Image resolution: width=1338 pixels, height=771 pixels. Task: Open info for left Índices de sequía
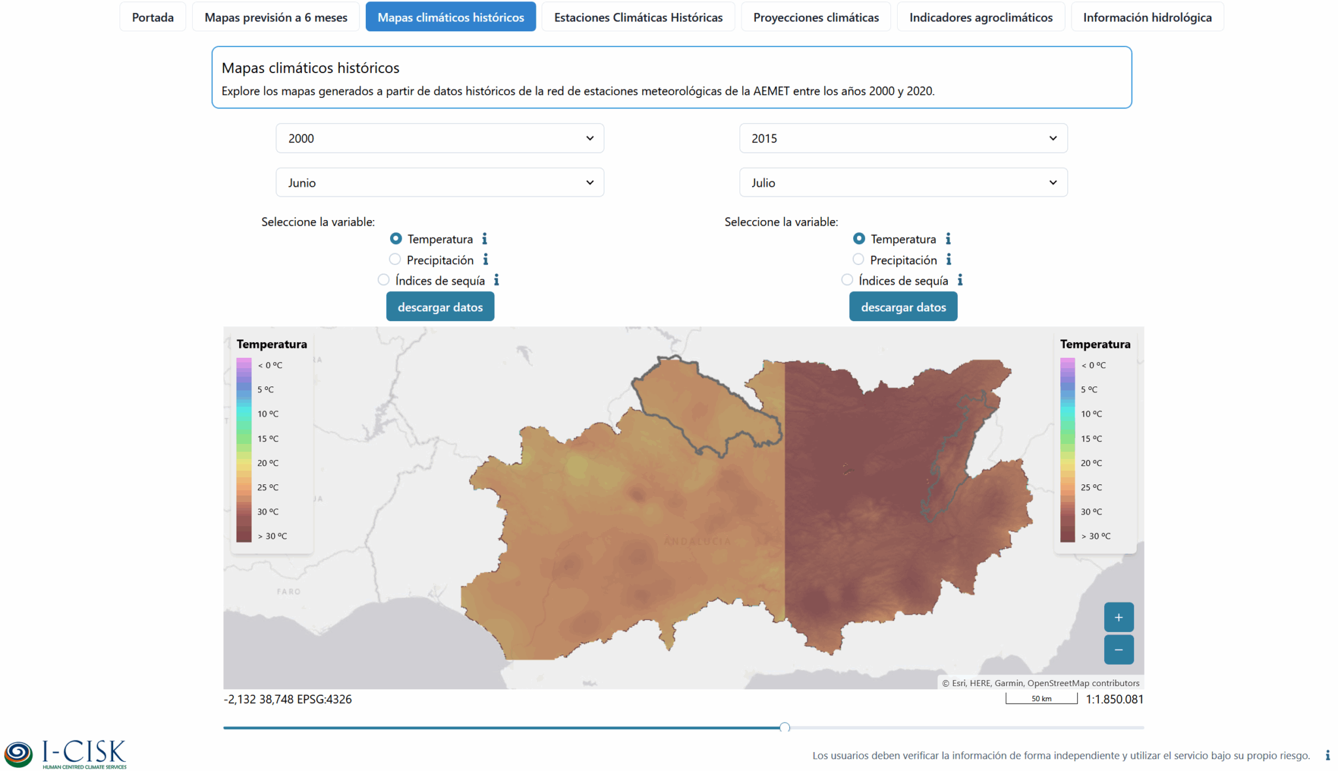tap(497, 280)
